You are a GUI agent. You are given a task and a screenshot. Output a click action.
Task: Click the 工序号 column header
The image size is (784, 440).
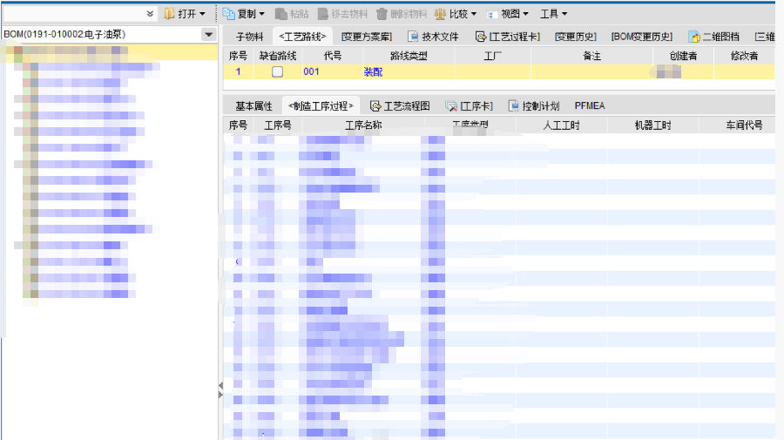[x=278, y=125]
